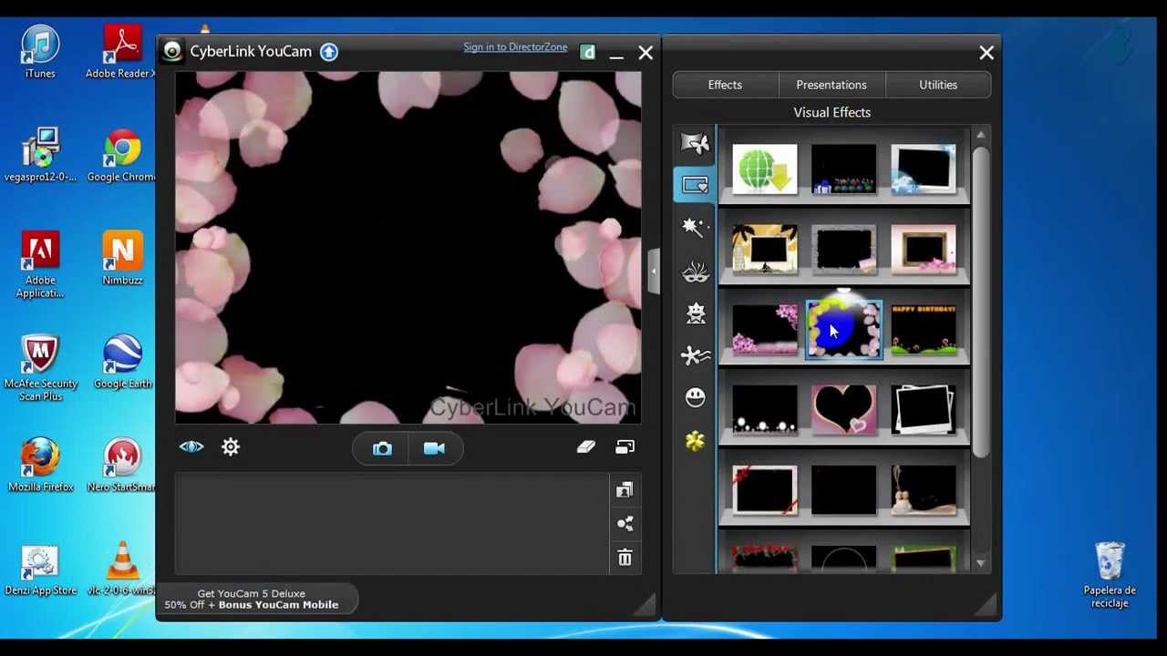Apply the red ribbon gift frame
The height and width of the screenshot is (656, 1167).
click(764, 490)
